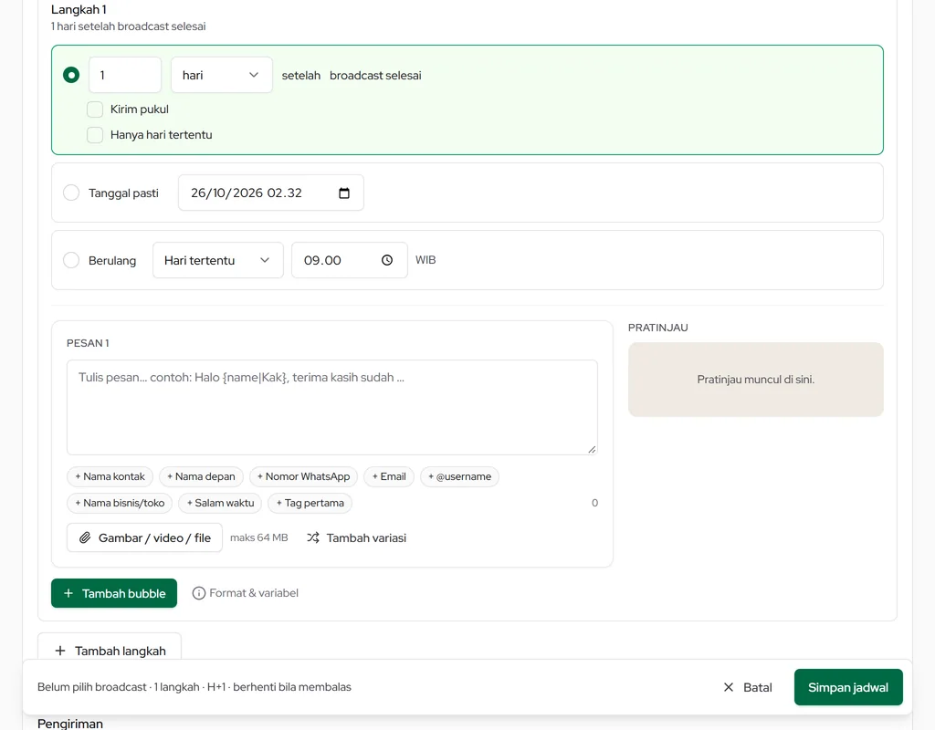The image size is (935, 730).
Task: Click Tambah variasi
Action: (357, 538)
